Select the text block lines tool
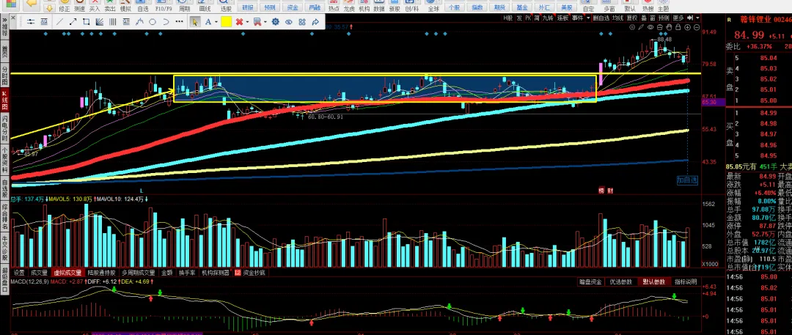 [x=126, y=22]
